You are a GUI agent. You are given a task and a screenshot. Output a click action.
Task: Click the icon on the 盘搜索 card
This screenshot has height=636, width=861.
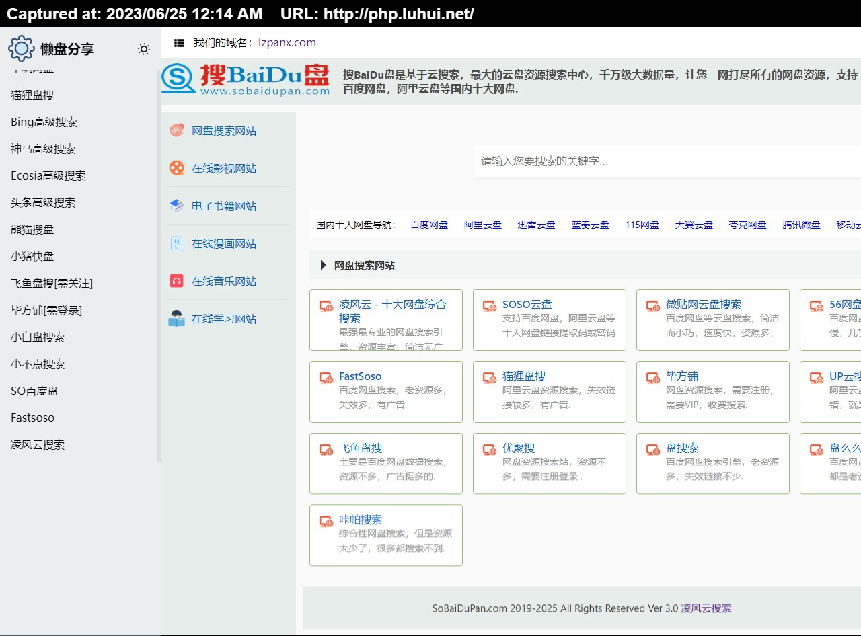click(x=653, y=450)
